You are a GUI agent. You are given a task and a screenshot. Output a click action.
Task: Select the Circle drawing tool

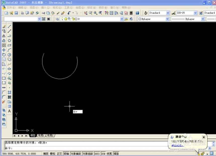[9, 55]
